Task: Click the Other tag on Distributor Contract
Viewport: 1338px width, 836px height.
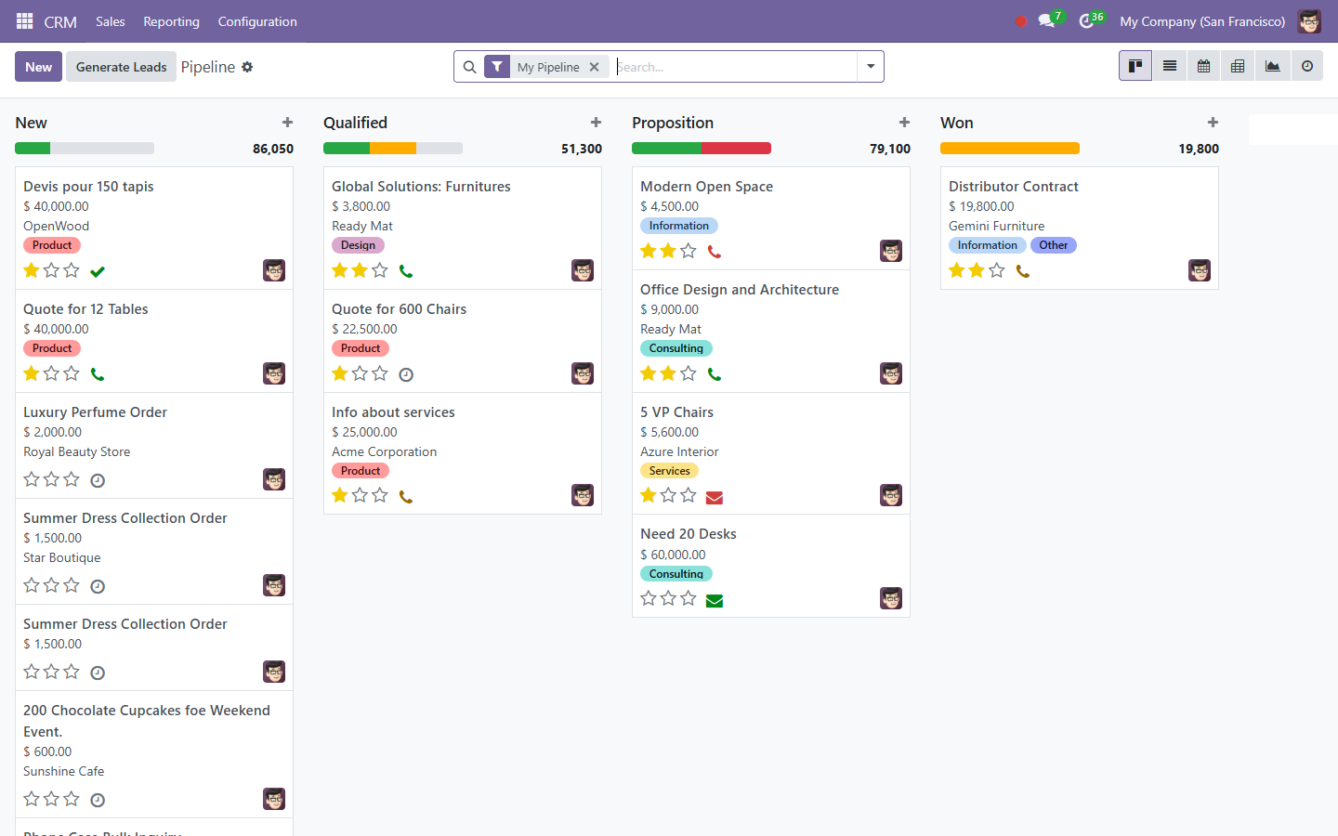Action: [1053, 245]
